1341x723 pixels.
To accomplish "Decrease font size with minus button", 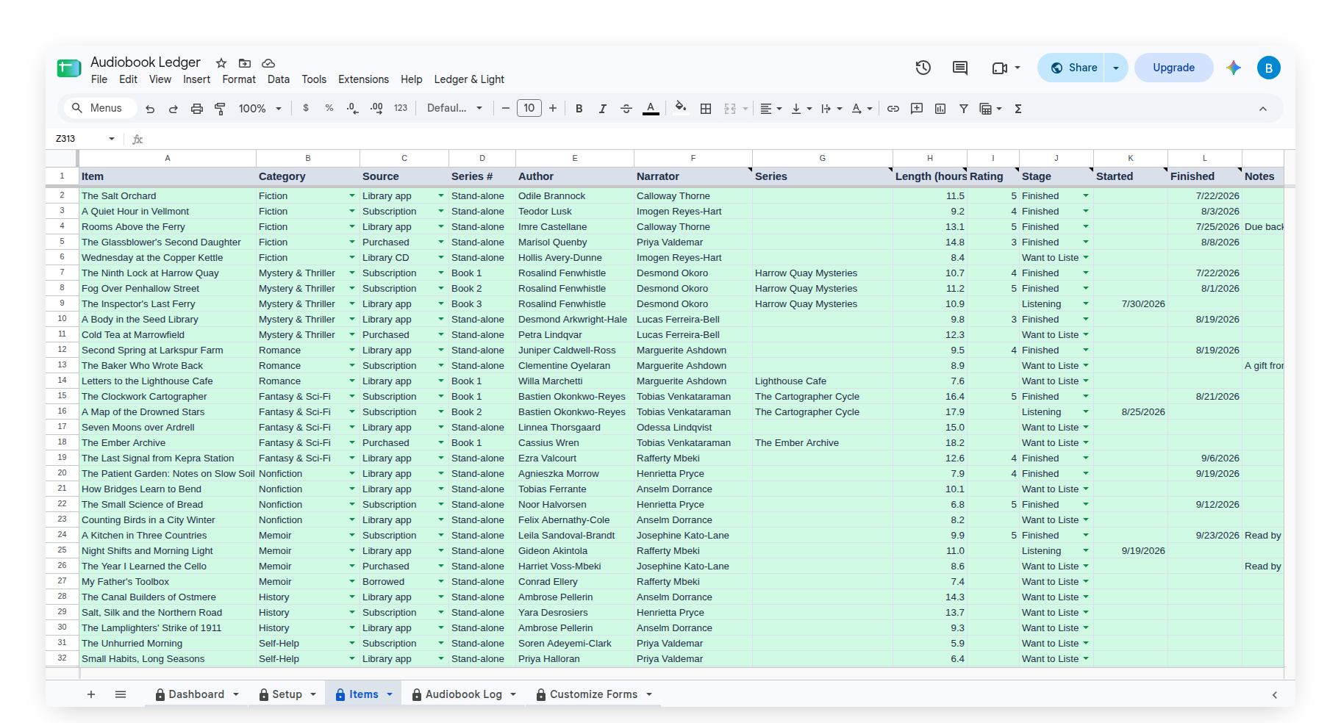I will (506, 109).
